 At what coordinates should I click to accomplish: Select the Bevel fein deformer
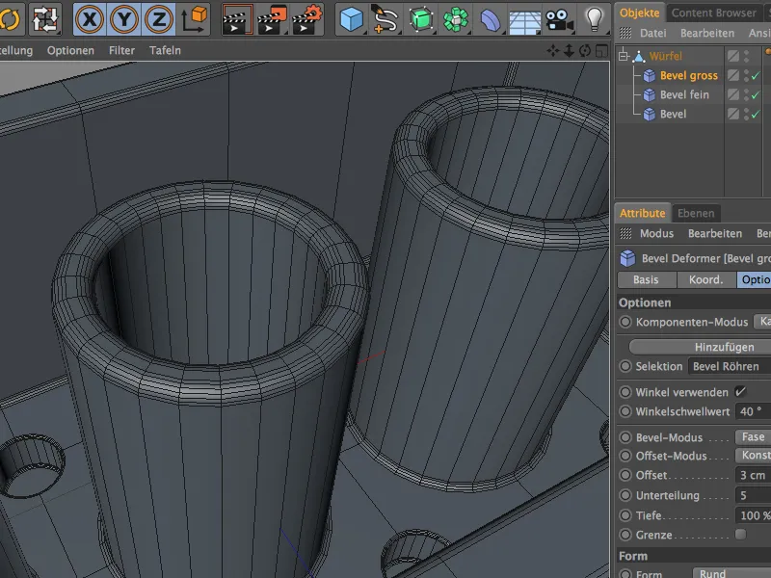point(684,94)
